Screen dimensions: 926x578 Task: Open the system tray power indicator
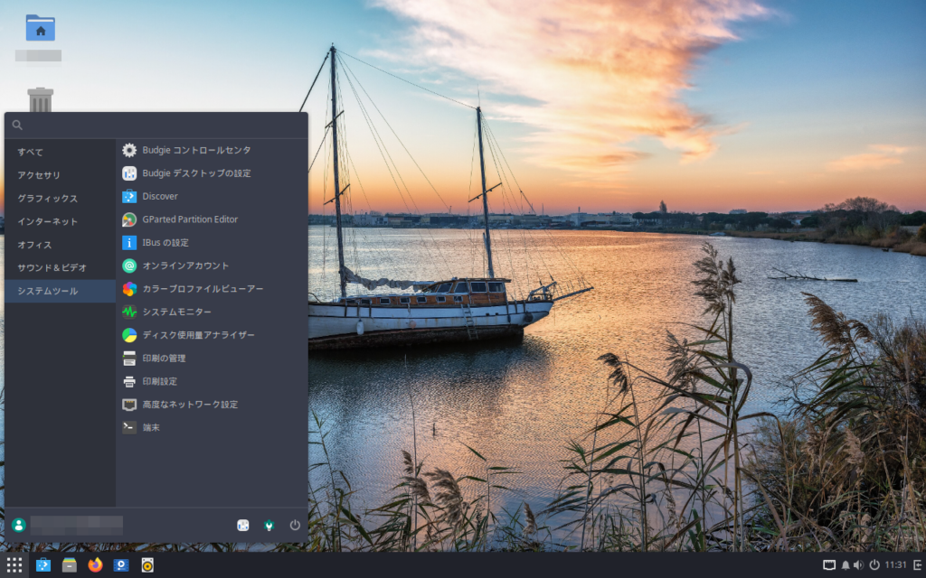874,565
